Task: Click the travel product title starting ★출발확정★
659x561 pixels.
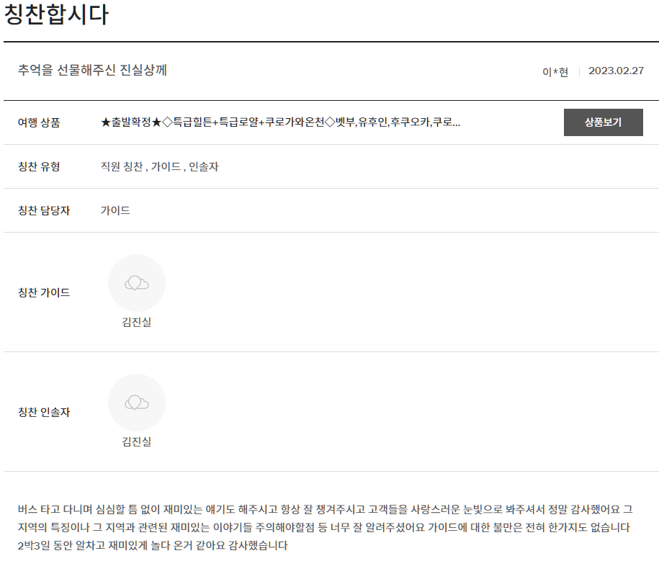Action: 280,122
